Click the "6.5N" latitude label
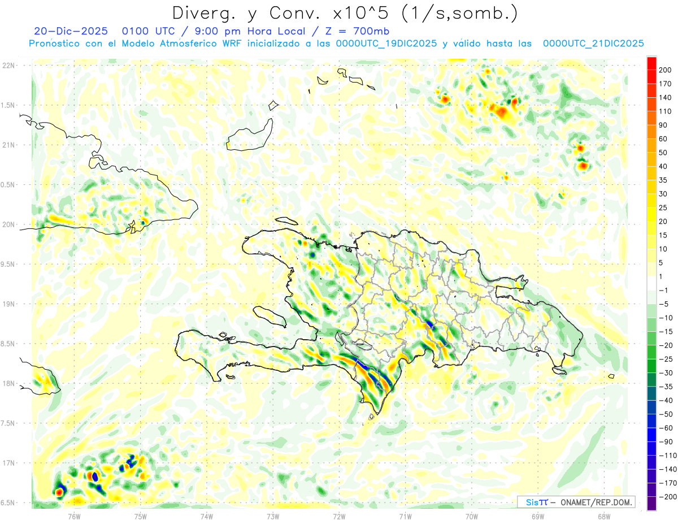 click(8, 503)
